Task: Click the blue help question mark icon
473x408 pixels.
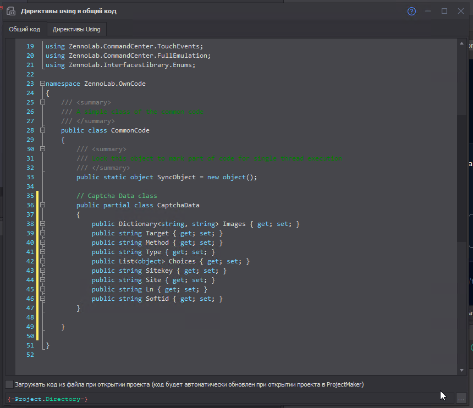Action: [411, 12]
